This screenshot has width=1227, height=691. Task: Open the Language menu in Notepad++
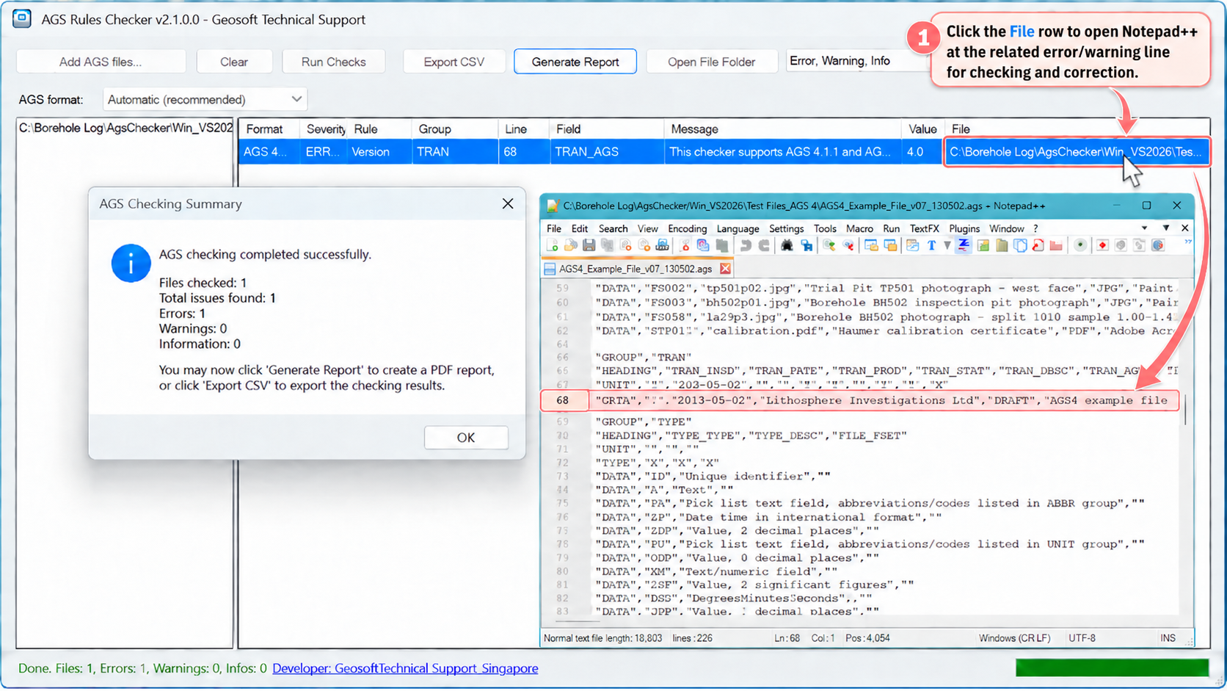click(x=738, y=228)
